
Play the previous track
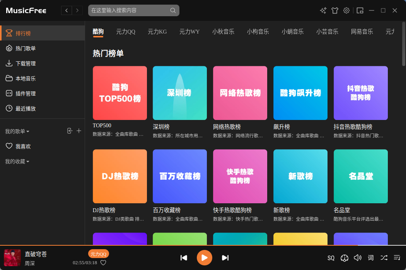coord(184,258)
